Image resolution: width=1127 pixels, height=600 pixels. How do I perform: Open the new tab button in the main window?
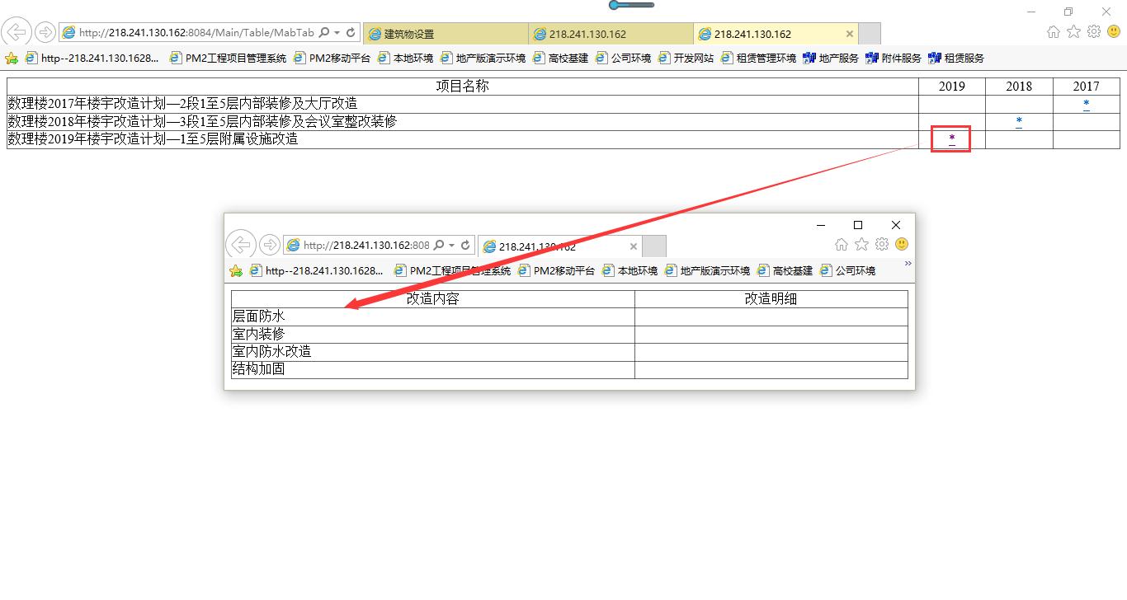(870, 34)
